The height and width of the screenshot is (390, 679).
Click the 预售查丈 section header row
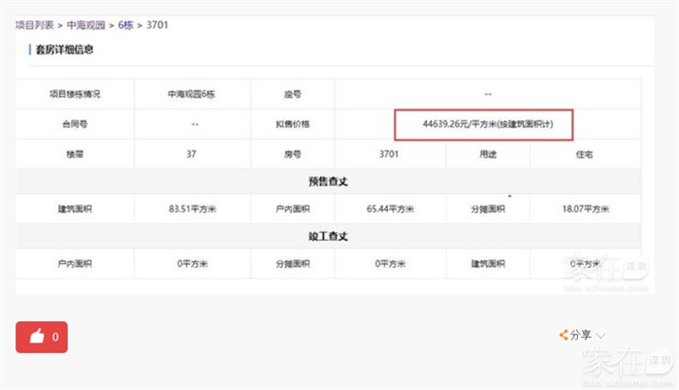tap(328, 181)
